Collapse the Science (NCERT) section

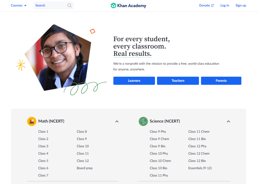(x=228, y=121)
